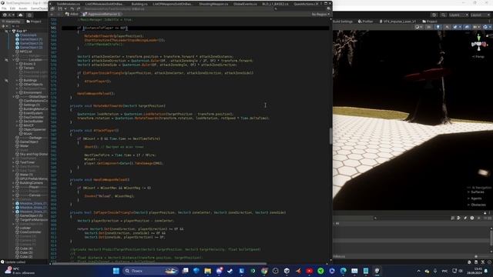Click the cube icon of GameObject (1)
The width and height of the screenshot is (493, 277).
pos(17,39)
